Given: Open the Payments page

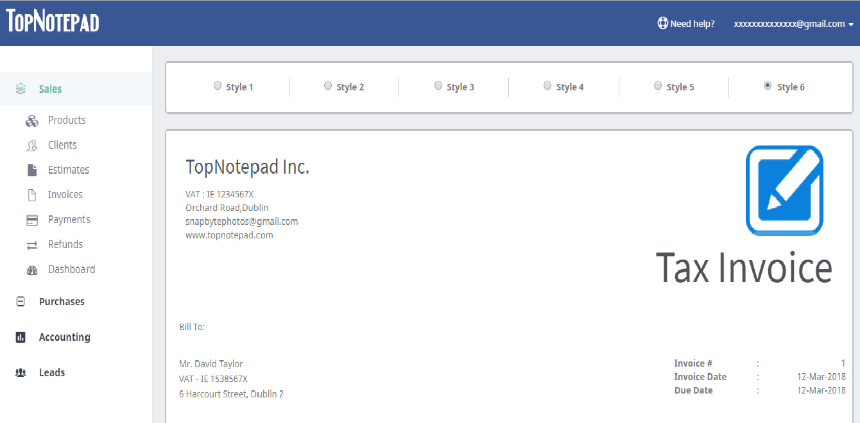Looking at the screenshot, I should [69, 219].
